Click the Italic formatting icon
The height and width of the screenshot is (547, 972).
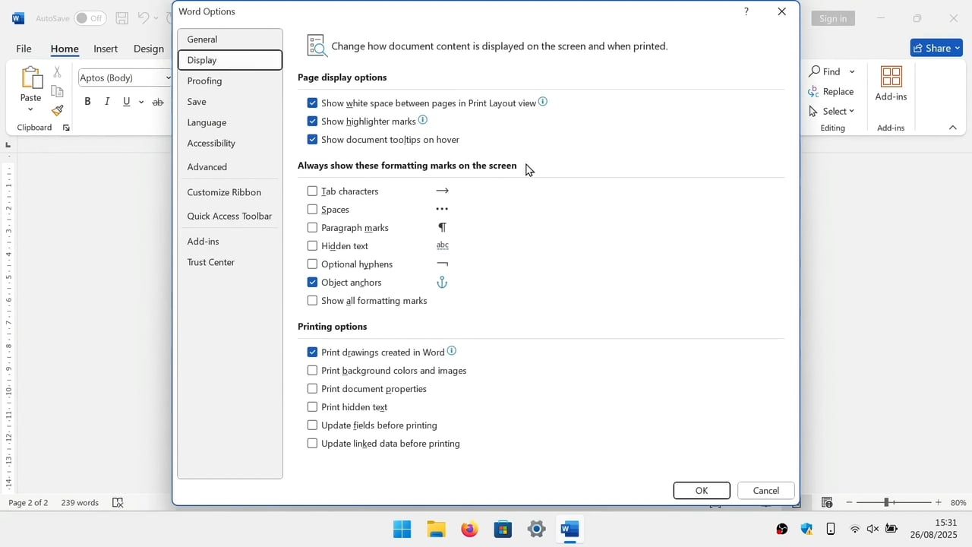107,102
